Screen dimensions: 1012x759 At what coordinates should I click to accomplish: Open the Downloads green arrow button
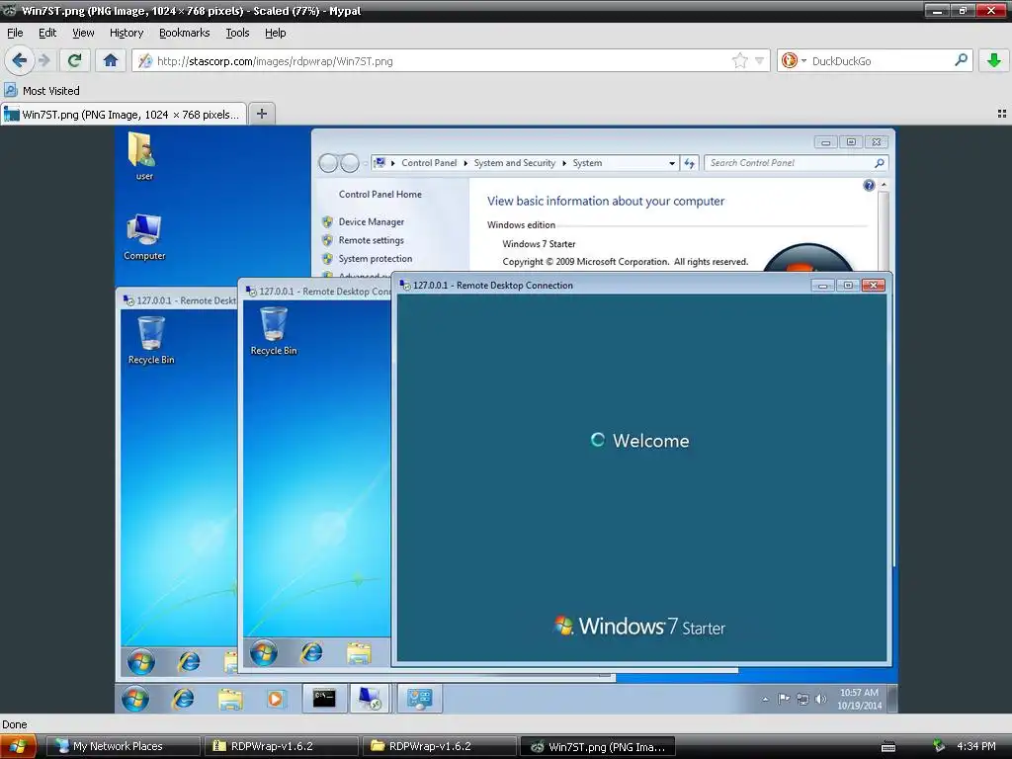click(x=994, y=60)
